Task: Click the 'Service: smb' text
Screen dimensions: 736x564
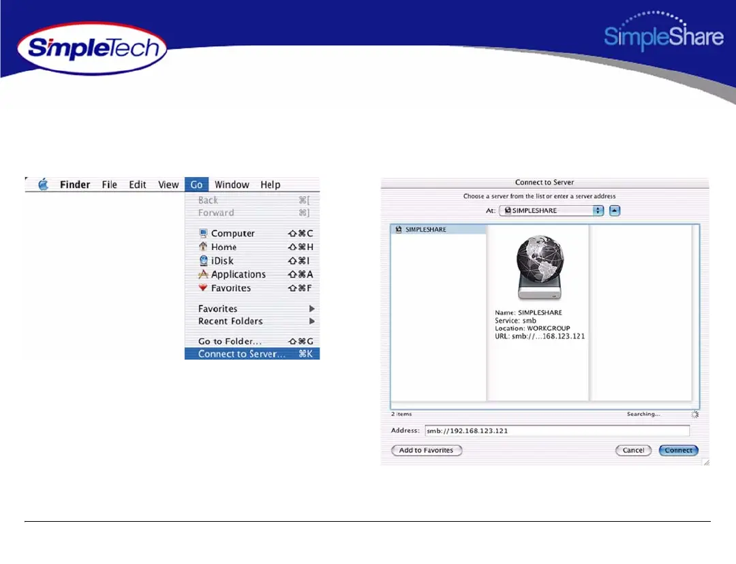Action: pos(515,320)
